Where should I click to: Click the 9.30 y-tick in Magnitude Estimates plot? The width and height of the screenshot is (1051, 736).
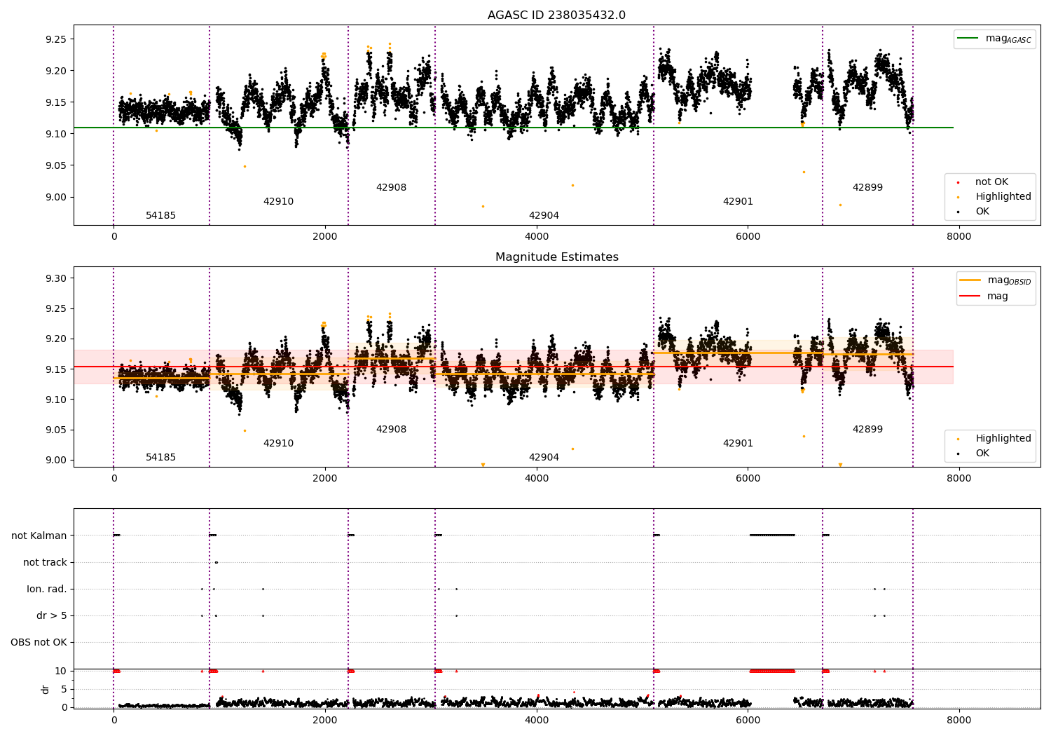click(x=56, y=279)
